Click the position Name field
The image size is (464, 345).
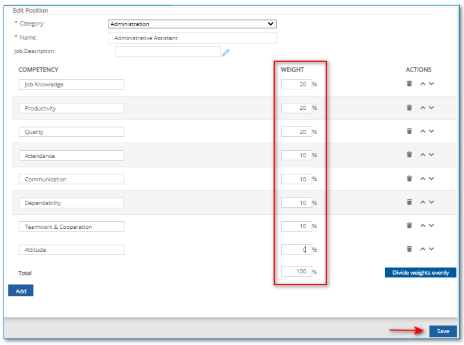click(x=192, y=38)
